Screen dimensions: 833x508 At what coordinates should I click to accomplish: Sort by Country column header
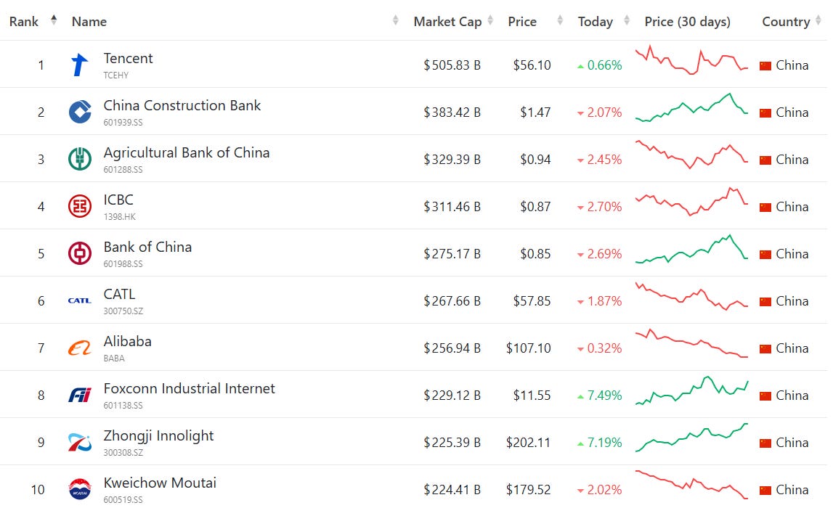pos(786,22)
